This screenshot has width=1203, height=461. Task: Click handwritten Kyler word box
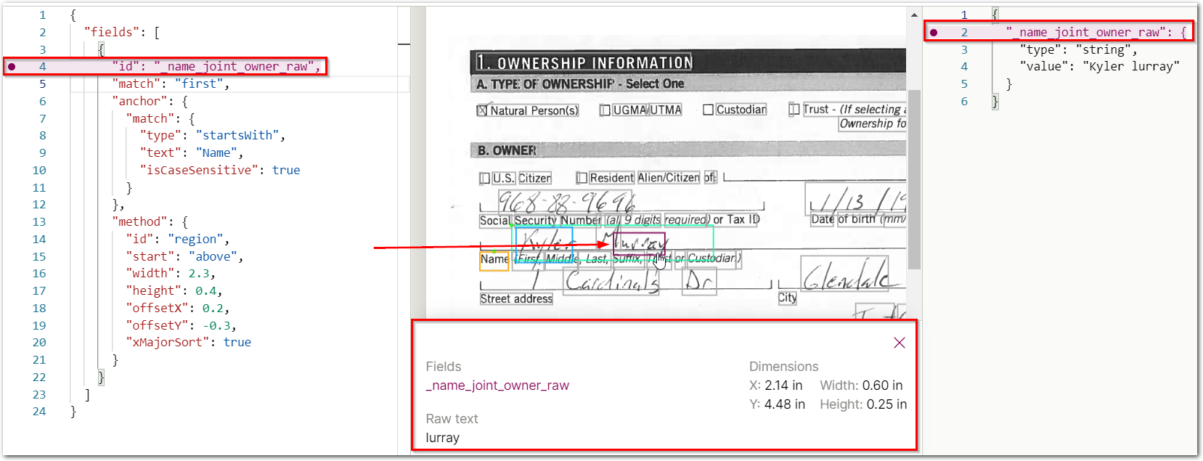pos(544,243)
